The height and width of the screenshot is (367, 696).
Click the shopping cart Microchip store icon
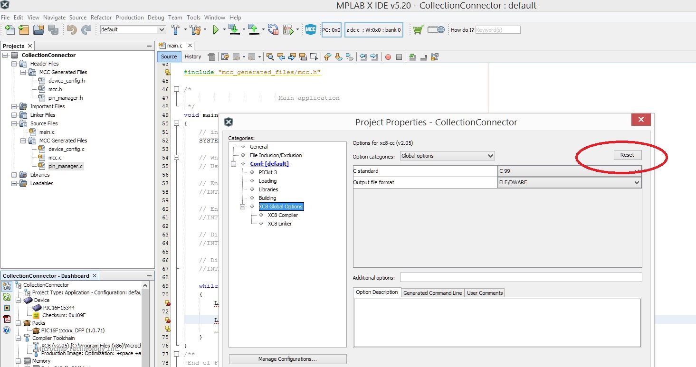click(x=418, y=30)
